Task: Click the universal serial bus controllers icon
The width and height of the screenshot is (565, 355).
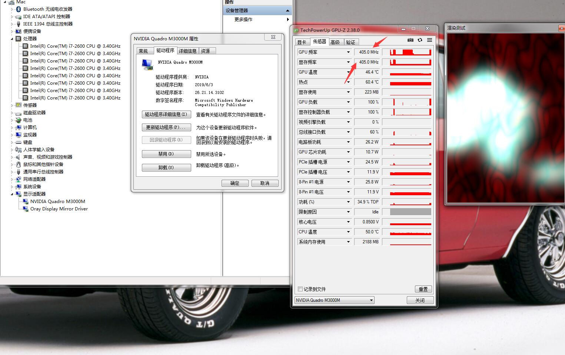Action: (19, 172)
